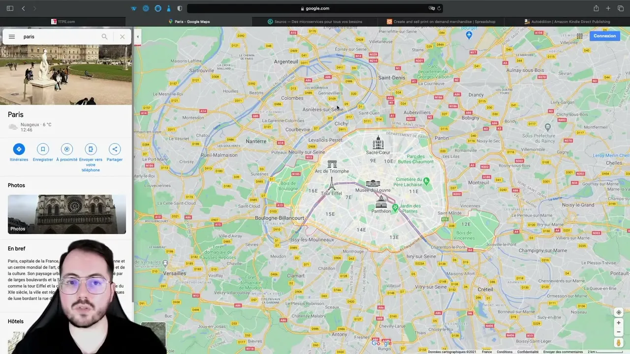Viewport: 630px width, 354px height.
Task: Click the zoom-in plus control on the map
Action: pyautogui.click(x=619, y=323)
